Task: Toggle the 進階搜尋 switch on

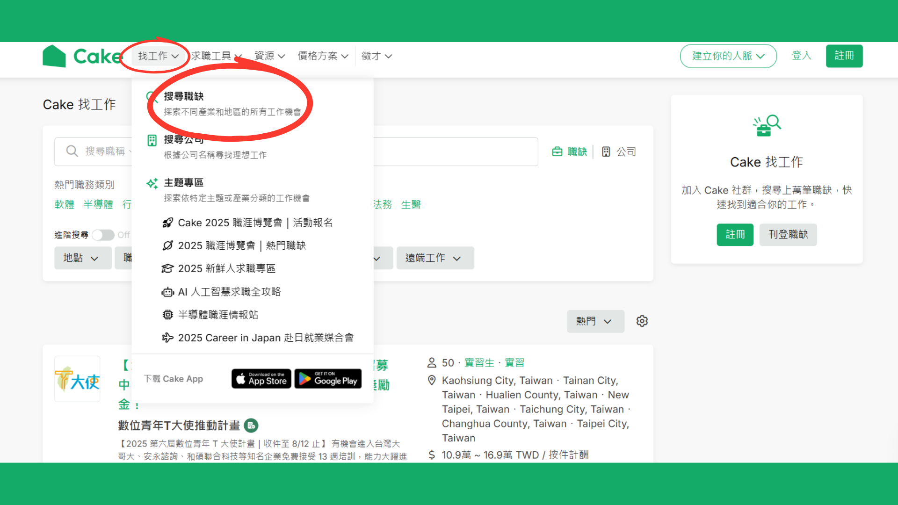Action: click(103, 235)
